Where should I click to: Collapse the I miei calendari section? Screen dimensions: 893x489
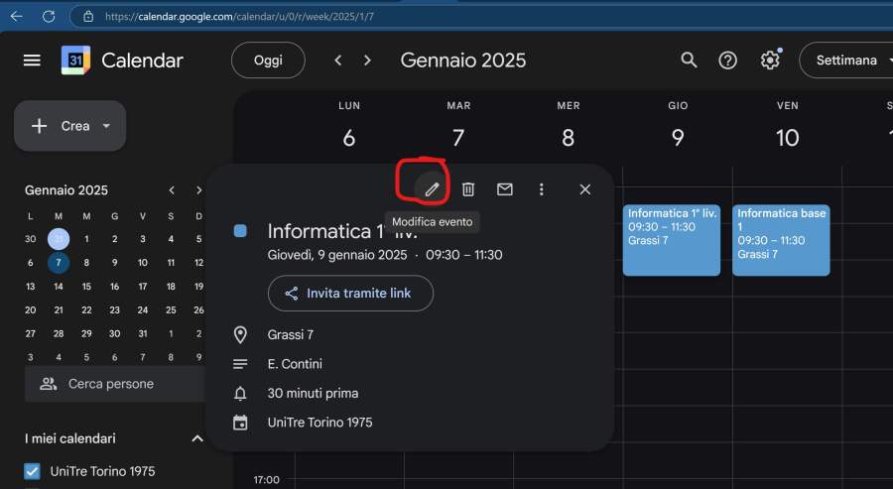click(x=196, y=438)
